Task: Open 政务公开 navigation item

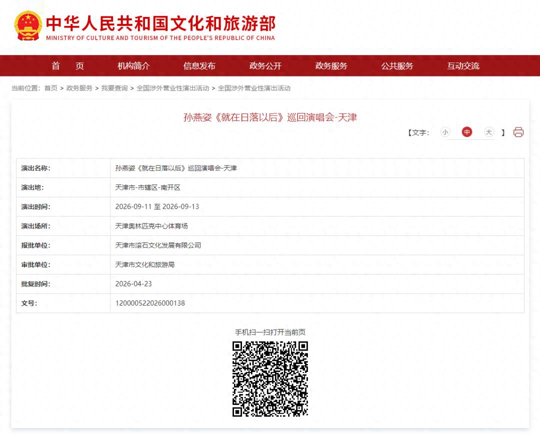Action: click(265, 66)
